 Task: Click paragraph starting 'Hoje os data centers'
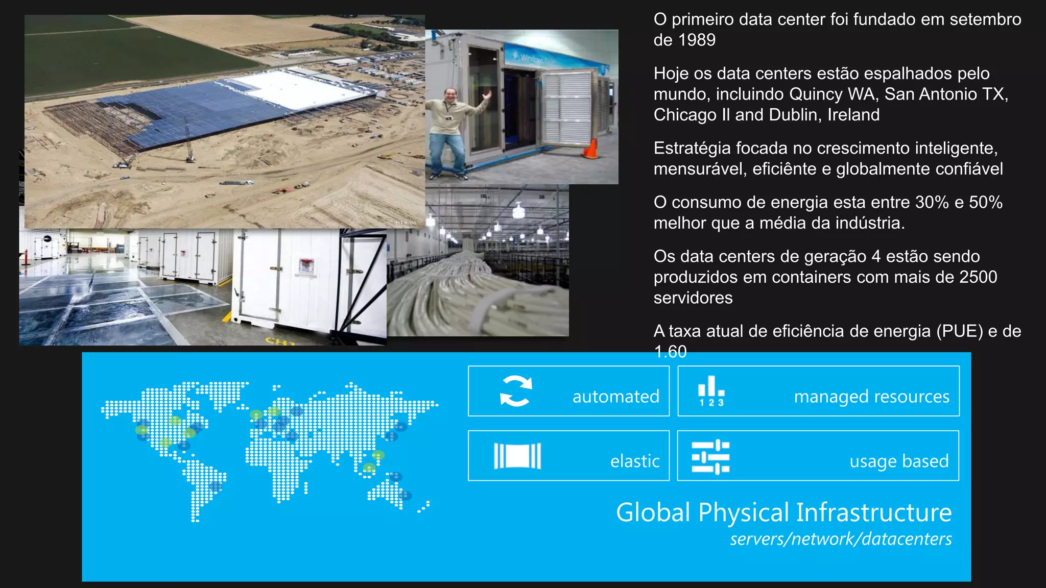coord(831,94)
